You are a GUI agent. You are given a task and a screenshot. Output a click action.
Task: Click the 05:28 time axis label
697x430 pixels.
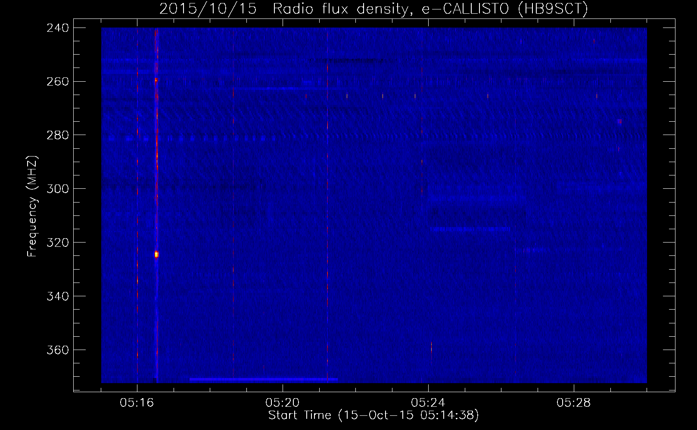coord(574,403)
